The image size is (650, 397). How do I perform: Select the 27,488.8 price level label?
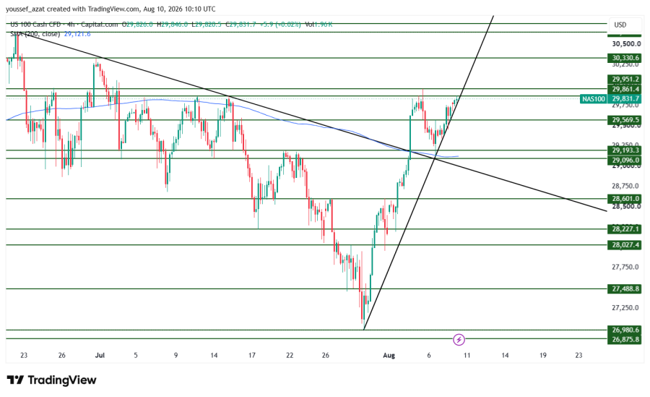625,289
